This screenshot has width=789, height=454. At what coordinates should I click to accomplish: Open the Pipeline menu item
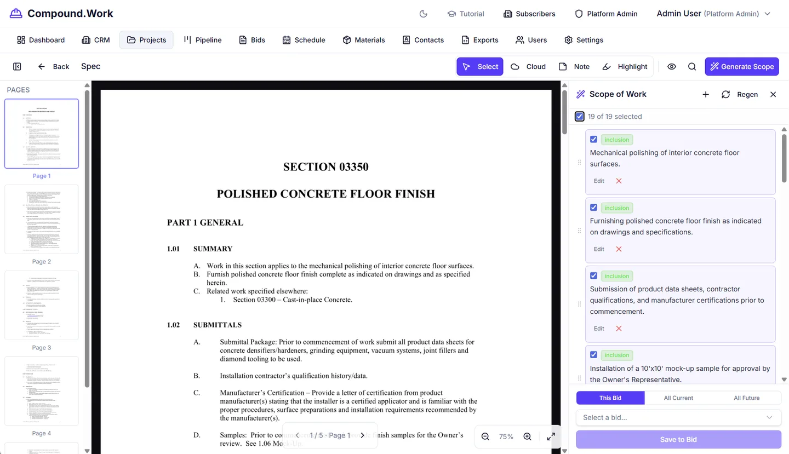[202, 40]
